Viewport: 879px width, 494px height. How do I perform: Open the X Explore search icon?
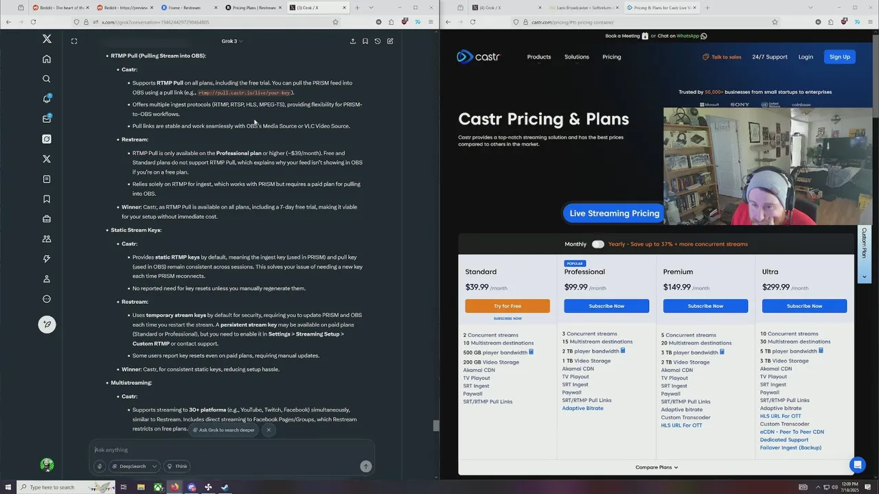47,79
